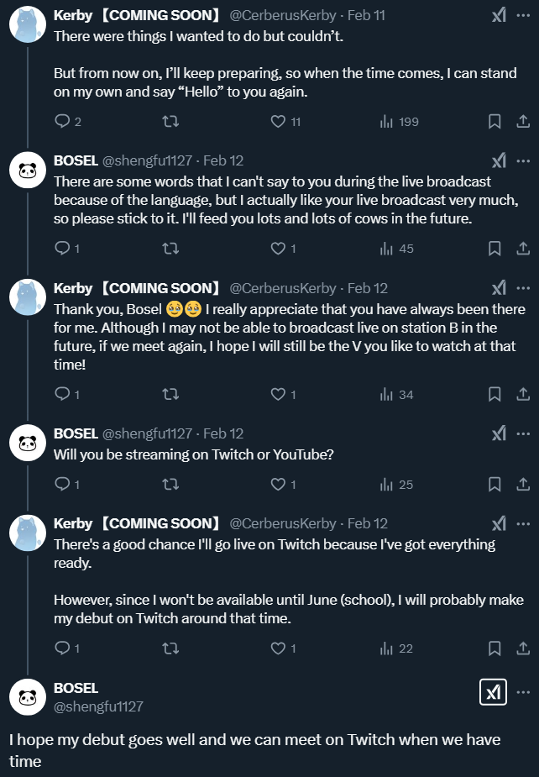Repost BOSEL's tweet about feeding cows
This screenshot has width=539, height=777.
(170, 249)
